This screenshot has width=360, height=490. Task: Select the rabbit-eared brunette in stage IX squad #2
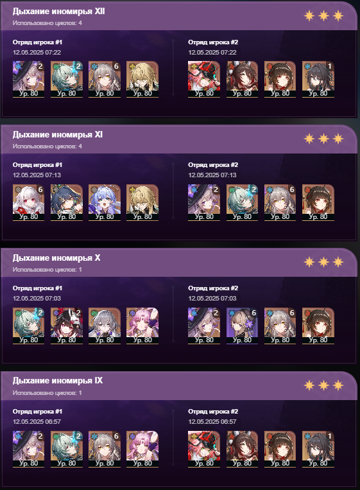click(x=242, y=450)
